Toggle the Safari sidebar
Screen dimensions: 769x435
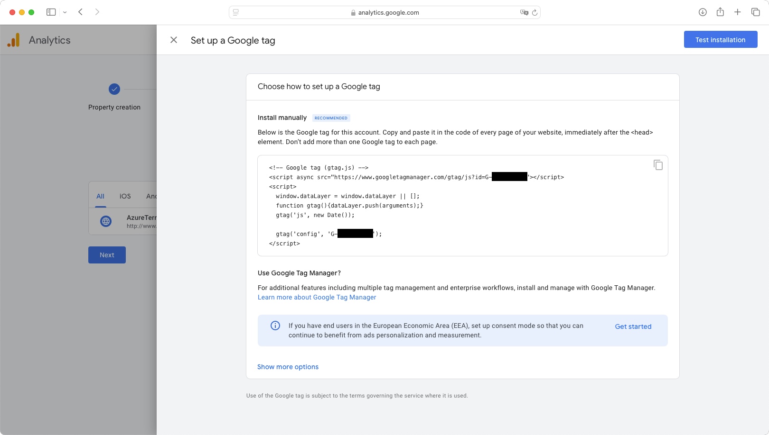pos(51,12)
